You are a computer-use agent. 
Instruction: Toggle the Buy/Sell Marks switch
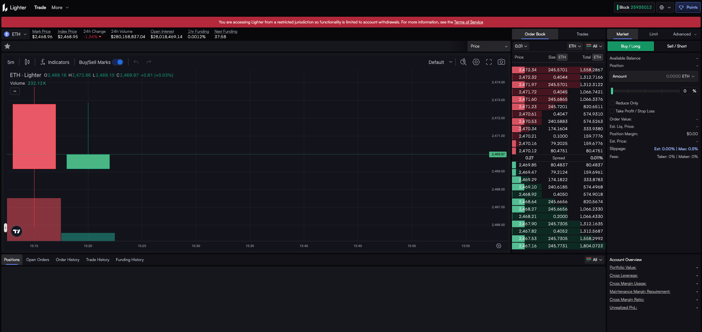pos(118,62)
